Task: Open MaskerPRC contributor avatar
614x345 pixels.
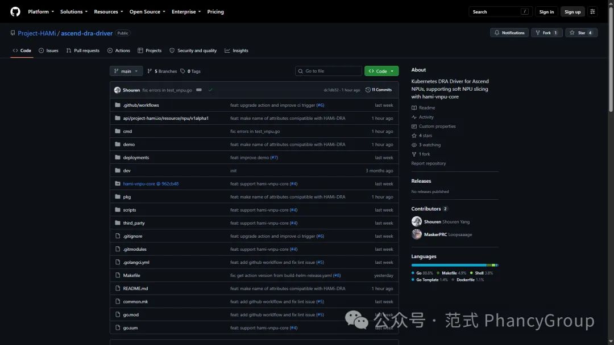Action: (x=417, y=234)
